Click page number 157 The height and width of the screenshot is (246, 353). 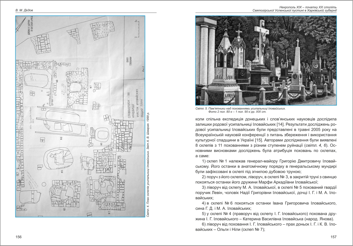pos(333,237)
